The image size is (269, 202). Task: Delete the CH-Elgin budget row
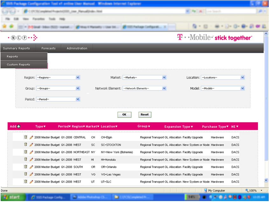click(25, 137)
